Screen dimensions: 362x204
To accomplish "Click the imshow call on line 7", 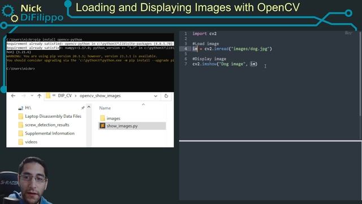I will [225, 64].
